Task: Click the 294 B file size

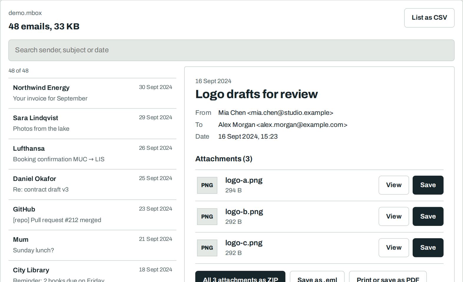Action: [x=233, y=190]
